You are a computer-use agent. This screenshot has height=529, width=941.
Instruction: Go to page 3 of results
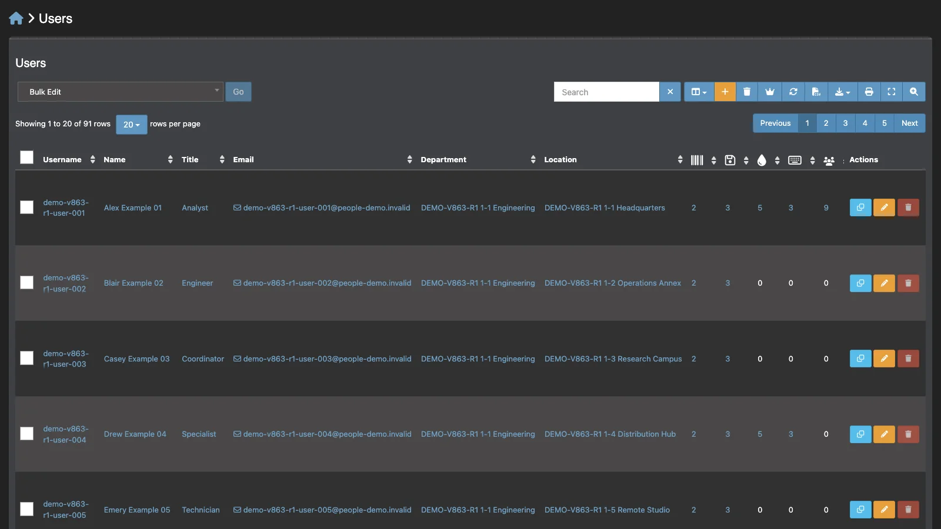[845, 123]
